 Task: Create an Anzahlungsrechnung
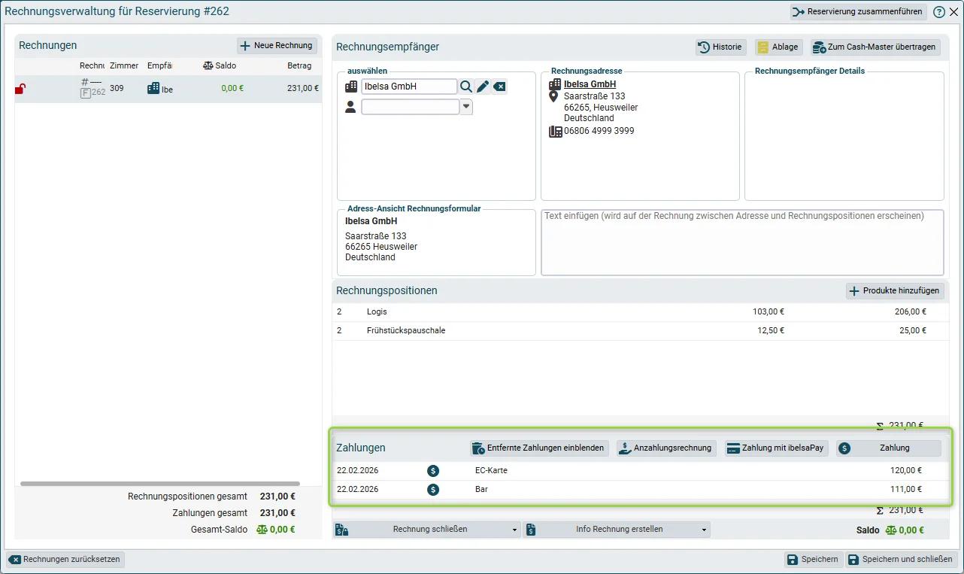click(x=666, y=448)
